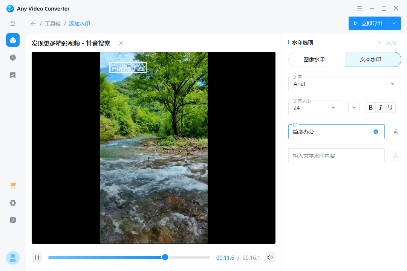
Task: Open the Arial font dropdown
Action: pyautogui.click(x=344, y=83)
